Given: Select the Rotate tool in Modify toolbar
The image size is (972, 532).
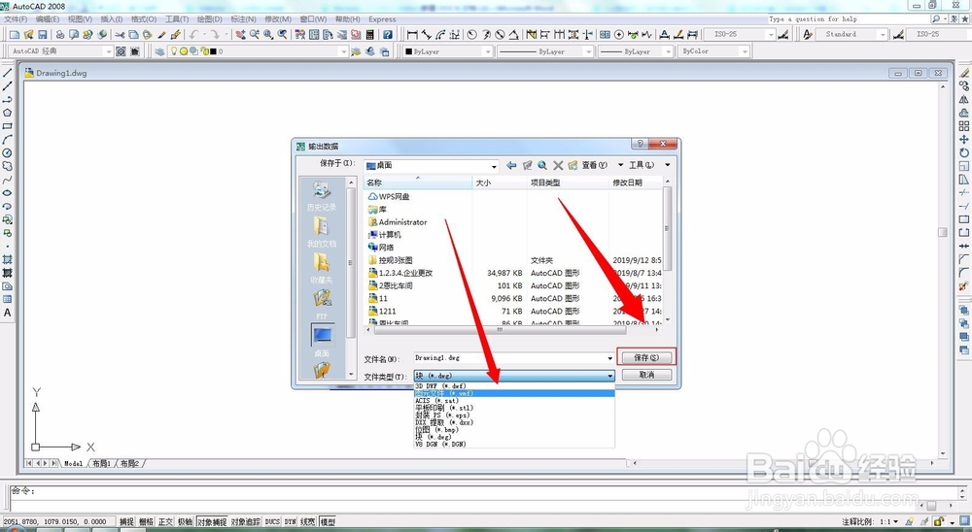Looking at the screenshot, I should point(964,153).
